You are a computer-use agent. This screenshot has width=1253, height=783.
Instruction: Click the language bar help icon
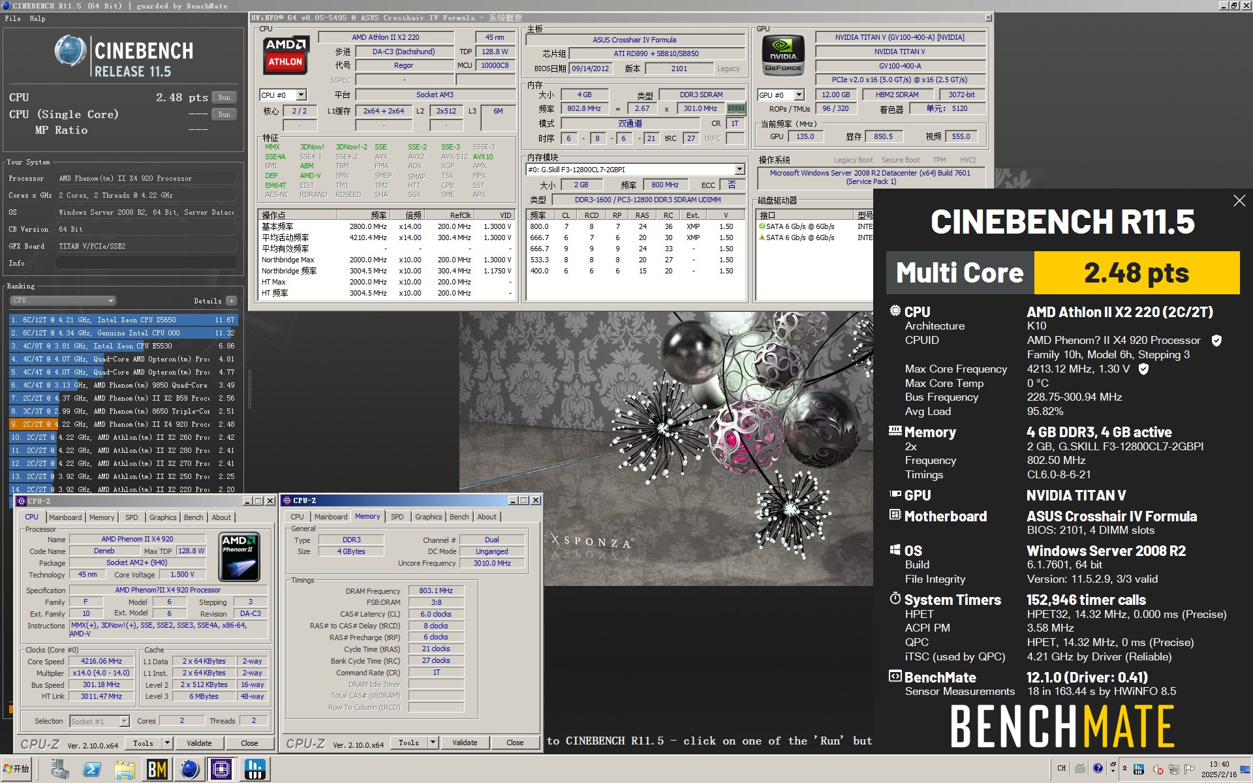[x=1098, y=768]
